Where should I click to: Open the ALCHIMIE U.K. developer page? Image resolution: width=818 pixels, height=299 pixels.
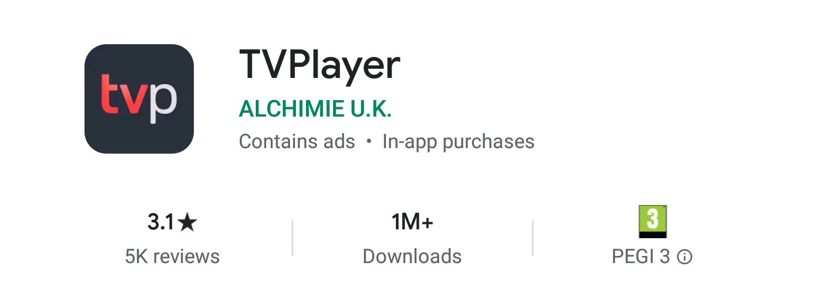pyautogui.click(x=315, y=109)
